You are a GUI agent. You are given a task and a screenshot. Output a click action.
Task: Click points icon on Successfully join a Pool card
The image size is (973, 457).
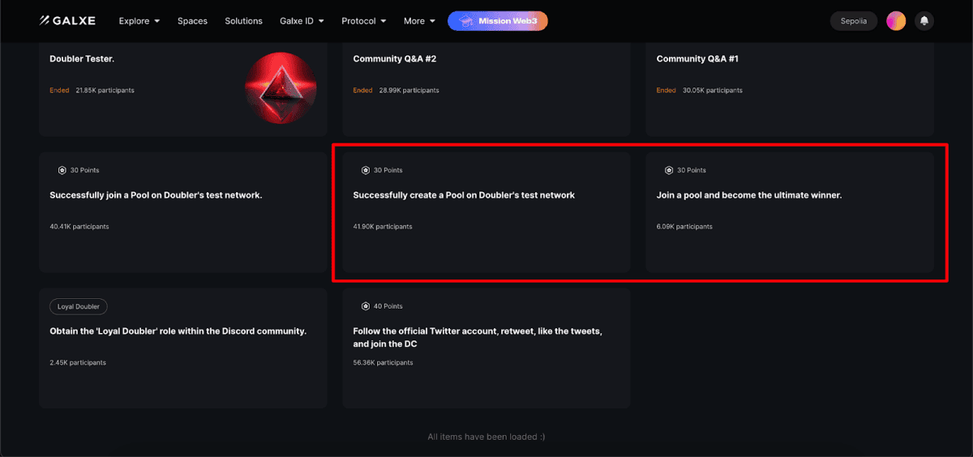coord(62,170)
